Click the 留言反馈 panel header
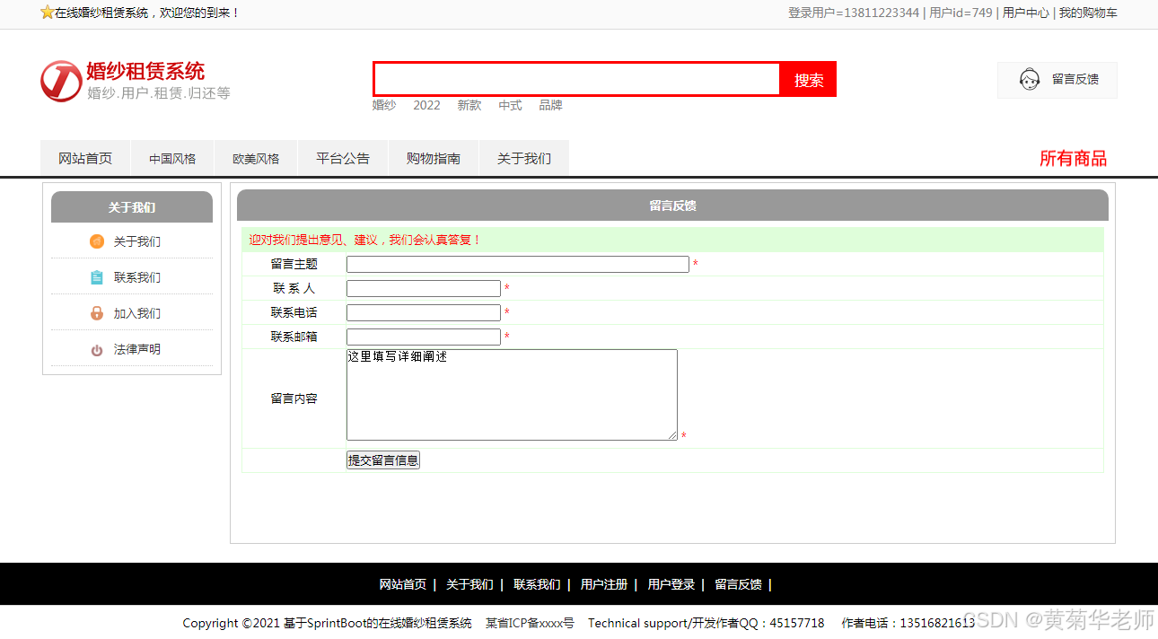1158x639 pixels. point(672,206)
